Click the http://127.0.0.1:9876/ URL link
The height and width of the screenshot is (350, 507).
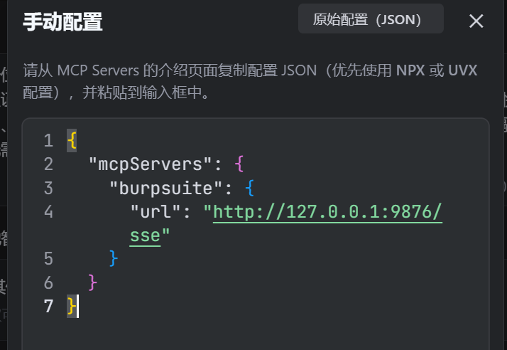click(327, 212)
